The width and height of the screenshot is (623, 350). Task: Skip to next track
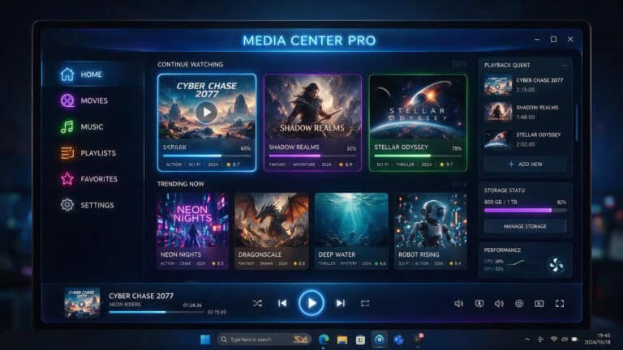(x=341, y=303)
